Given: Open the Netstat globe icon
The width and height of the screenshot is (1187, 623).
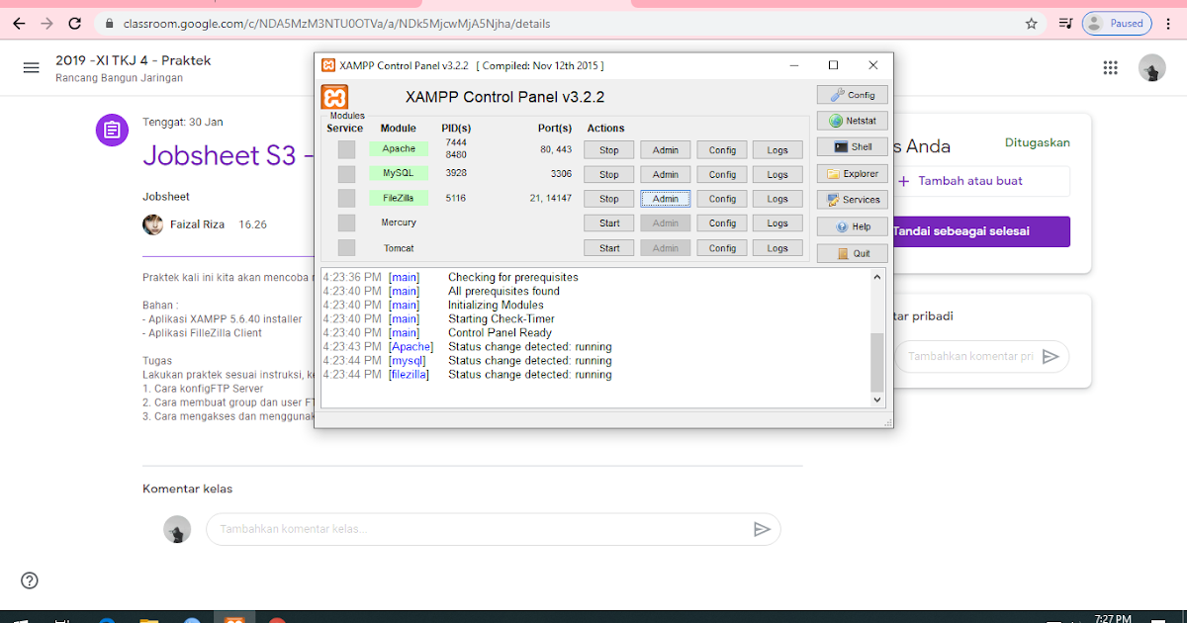Looking at the screenshot, I should point(852,120).
